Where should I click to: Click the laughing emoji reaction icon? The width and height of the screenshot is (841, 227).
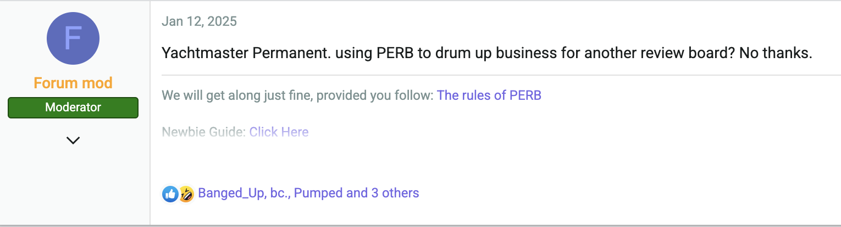click(186, 194)
